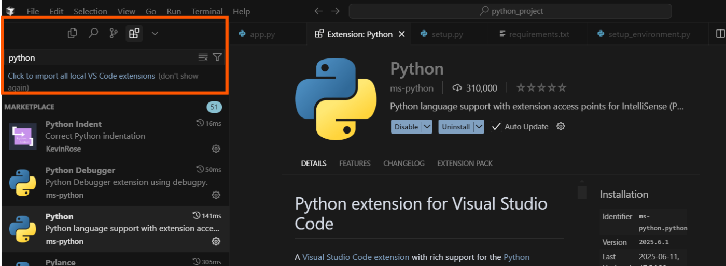Select Python Indent extension in list

(x=115, y=137)
